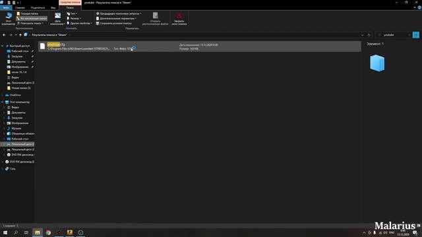This screenshot has width=422, height=237.
Task: Select Все вложенные папки search scope
Action: tap(32, 18)
